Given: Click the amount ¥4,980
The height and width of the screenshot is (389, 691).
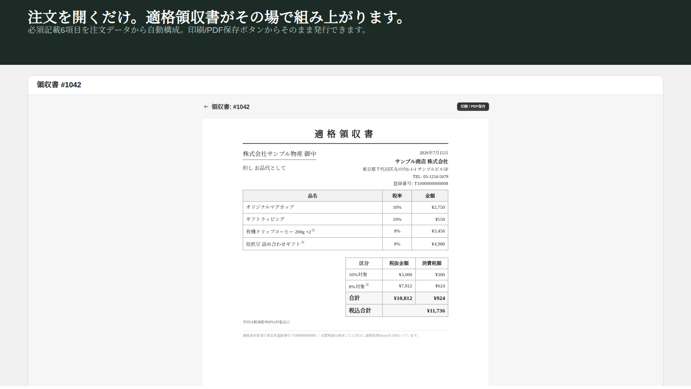Looking at the screenshot, I should 438,244.
